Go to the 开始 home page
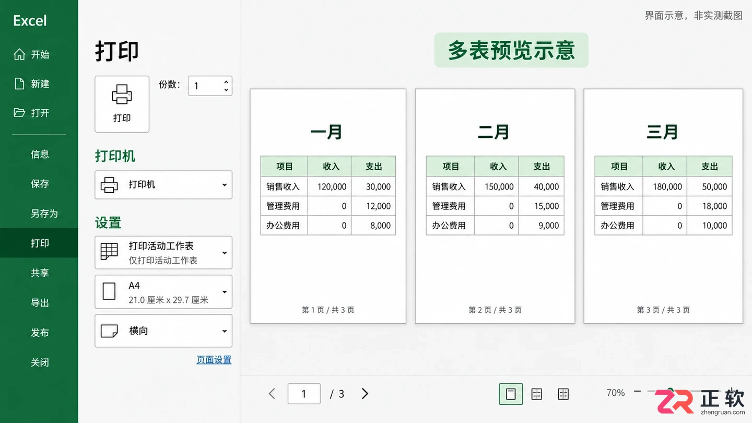This screenshot has height=423, width=752. click(x=32, y=54)
